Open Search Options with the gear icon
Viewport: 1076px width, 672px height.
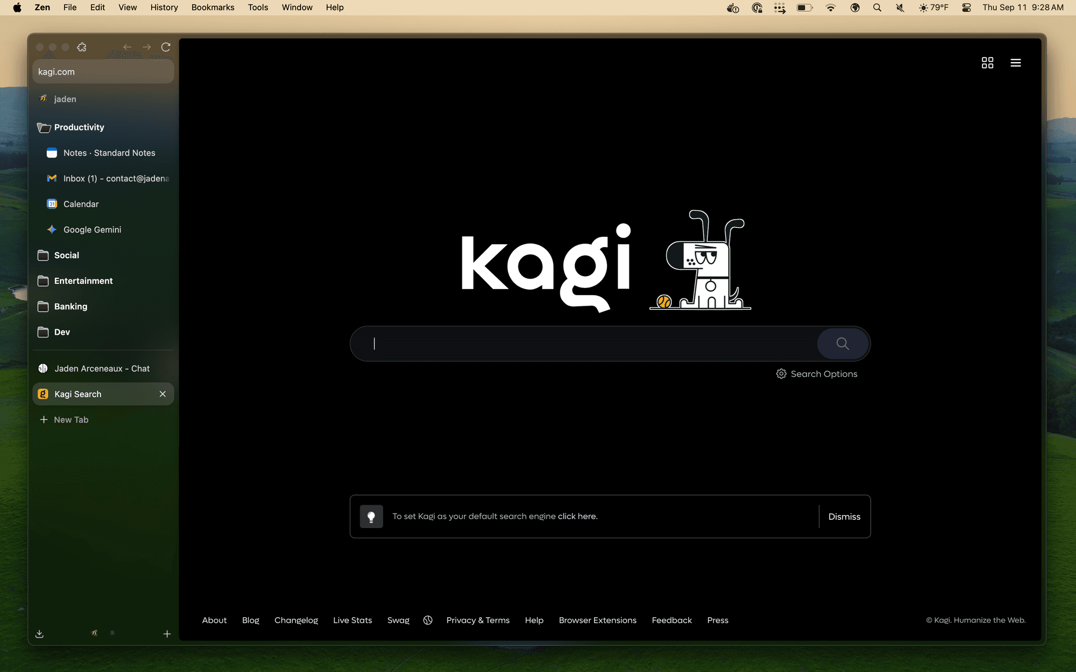point(781,374)
